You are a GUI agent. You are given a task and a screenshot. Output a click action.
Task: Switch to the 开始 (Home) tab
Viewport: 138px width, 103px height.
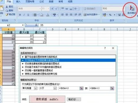point(9,2)
